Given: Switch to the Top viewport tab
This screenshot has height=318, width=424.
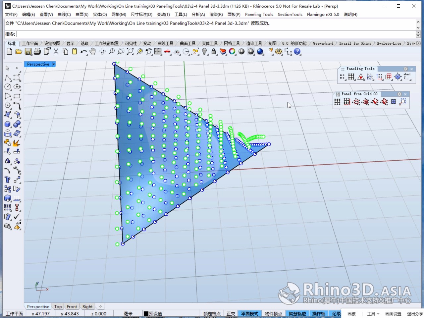Looking at the screenshot, I should pos(58,307).
